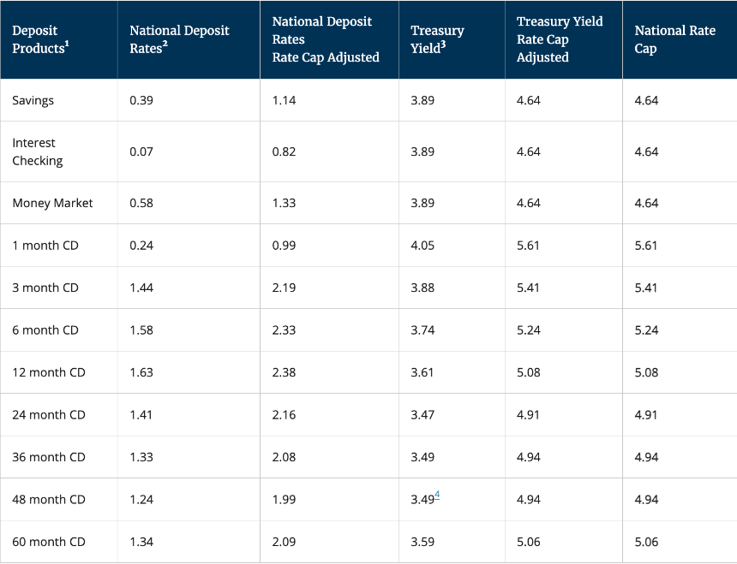737x564 pixels.
Task: Click the 1.41 rate for 24 month CD
Action: (141, 415)
